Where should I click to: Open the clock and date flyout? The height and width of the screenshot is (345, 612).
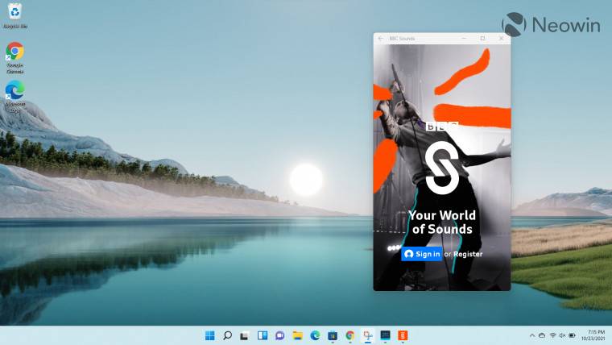tap(593, 335)
